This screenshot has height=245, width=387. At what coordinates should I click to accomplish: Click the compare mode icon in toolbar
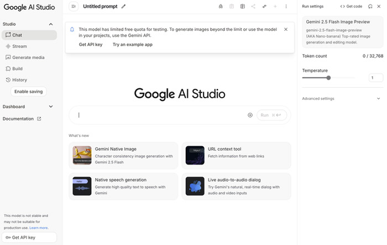coord(242,7)
